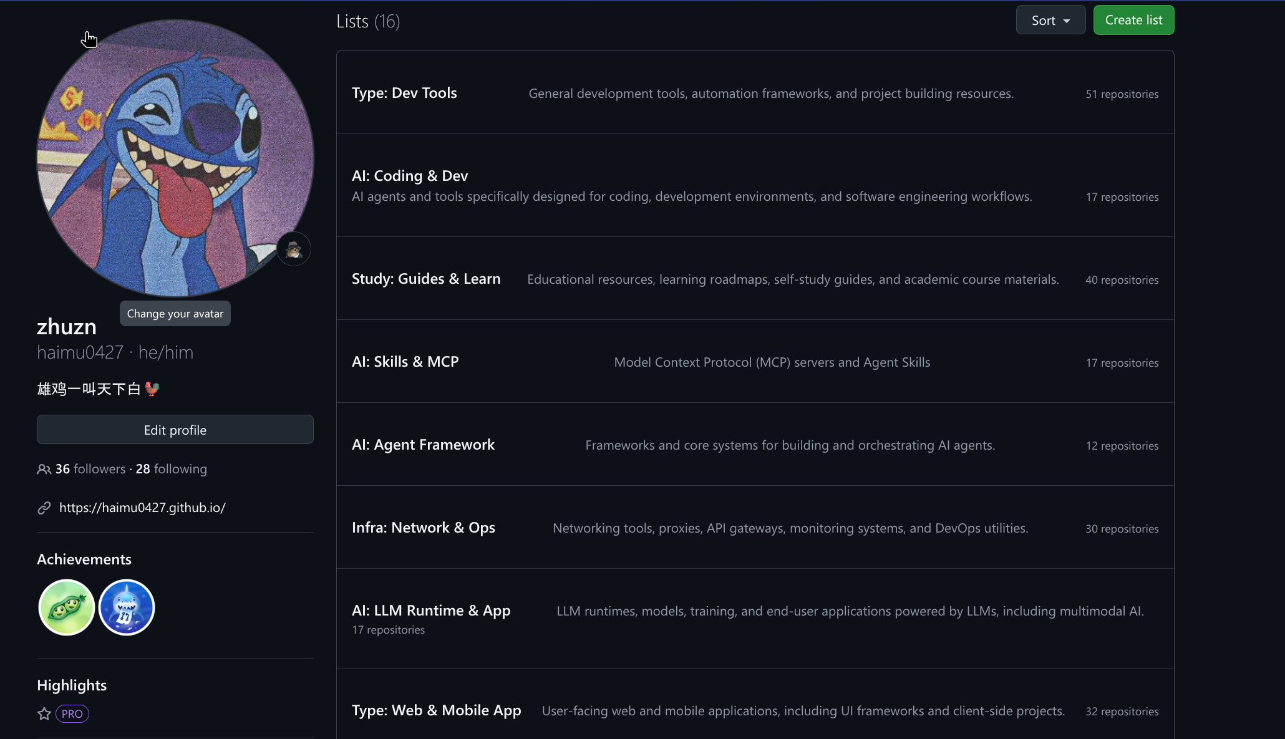Click the 'Model Context Protocol (MCP) servers' description

click(772, 362)
